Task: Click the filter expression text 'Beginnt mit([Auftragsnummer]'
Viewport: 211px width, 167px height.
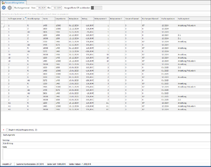Action: point(23,130)
